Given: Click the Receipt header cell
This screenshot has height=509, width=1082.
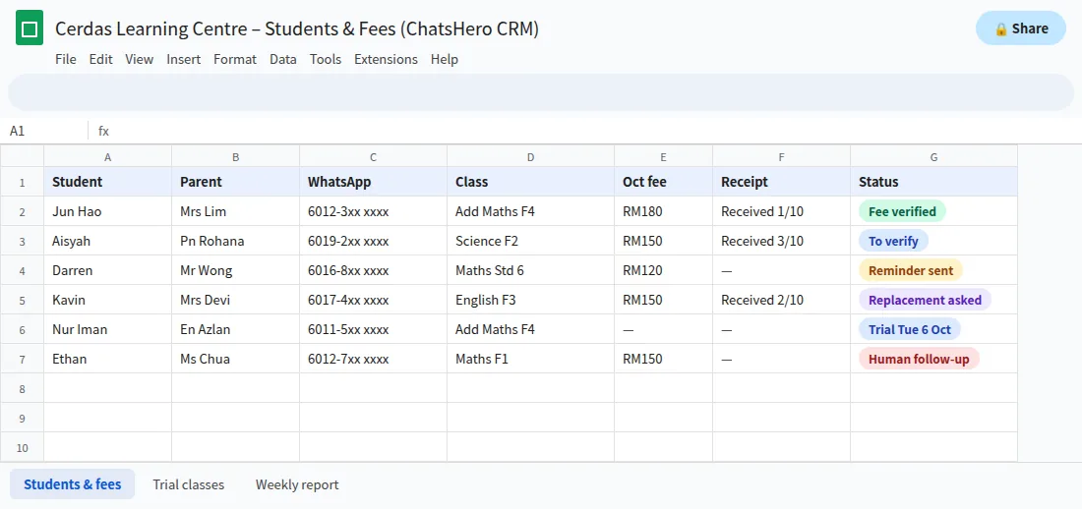Looking at the screenshot, I should click(x=782, y=182).
